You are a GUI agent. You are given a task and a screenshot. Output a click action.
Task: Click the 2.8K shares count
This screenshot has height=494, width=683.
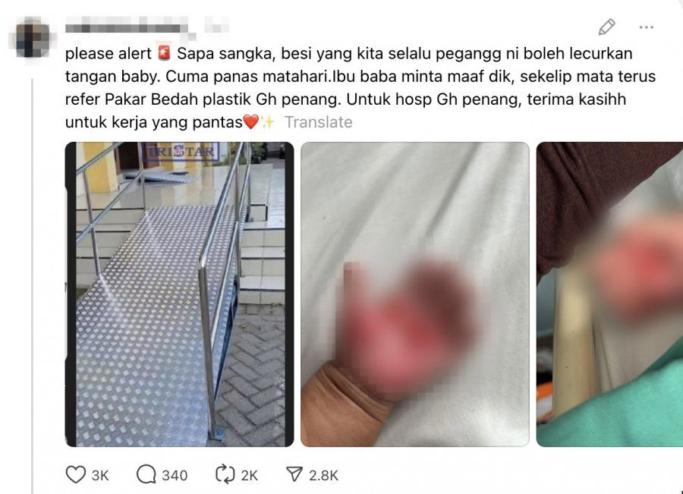point(323,475)
